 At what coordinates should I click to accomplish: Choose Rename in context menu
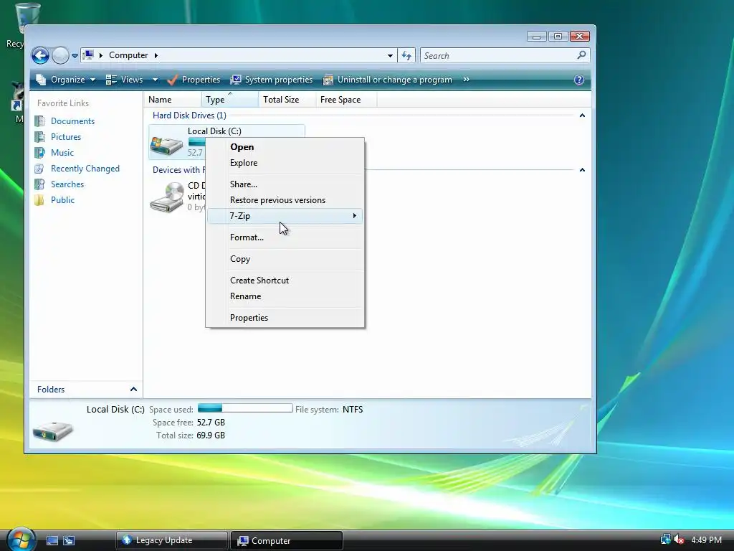pyautogui.click(x=285, y=296)
